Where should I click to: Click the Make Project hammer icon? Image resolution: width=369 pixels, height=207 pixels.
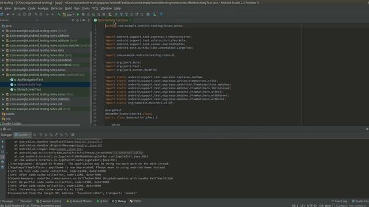pyautogui.click(x=59, y=14)
